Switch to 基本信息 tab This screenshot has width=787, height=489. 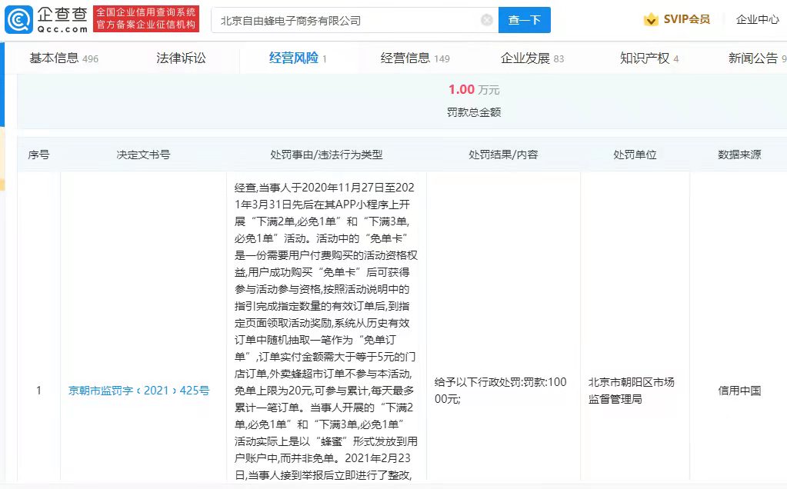(64, 58)
